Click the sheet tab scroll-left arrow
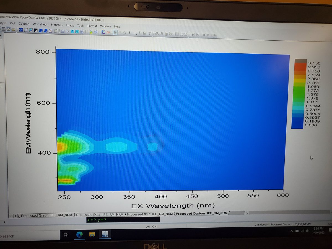Screen dimensions: 332x249 click(11, 216)
